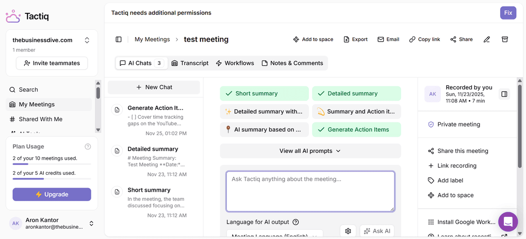Collapse the right details panel icon
This screenshot has width=526, height=239.
[504, 94]
